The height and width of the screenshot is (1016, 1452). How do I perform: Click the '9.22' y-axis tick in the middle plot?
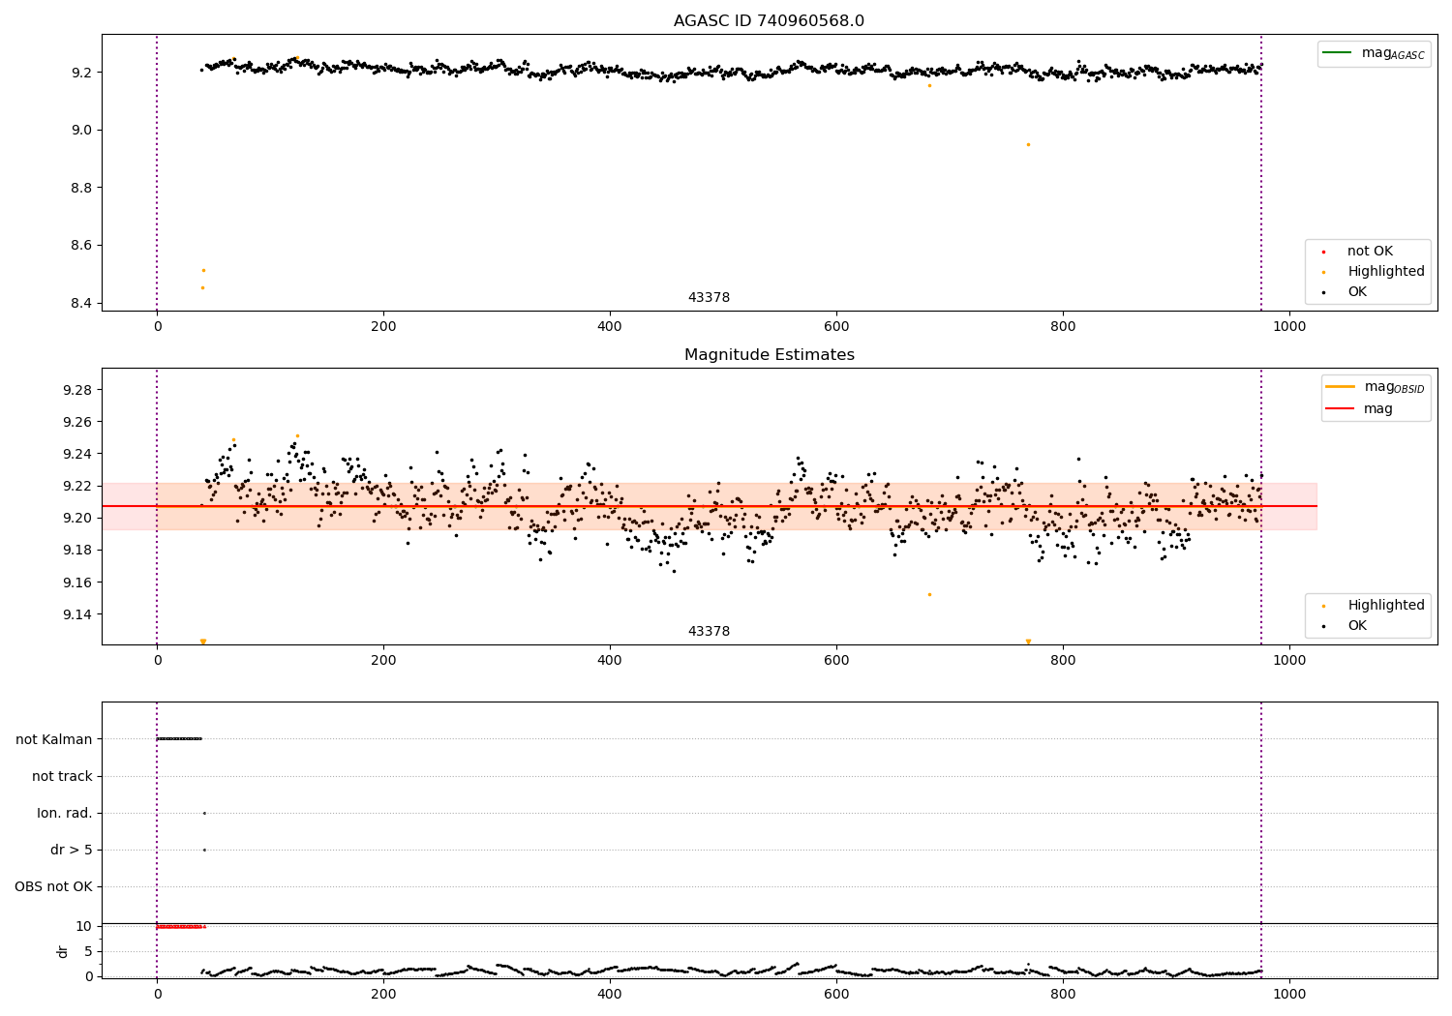coord(77,487)
